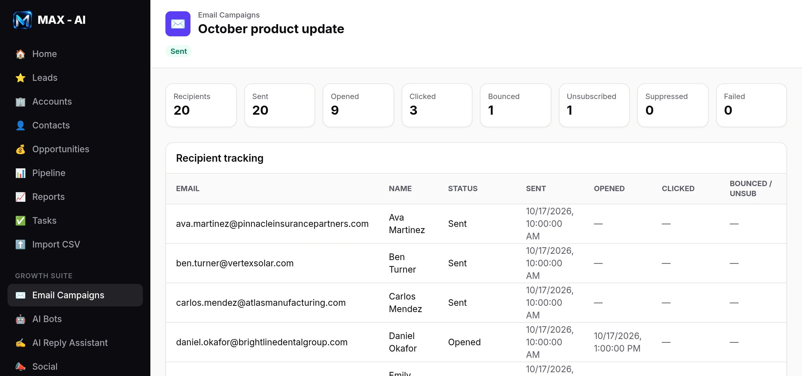Click the Email Campaigns breadcrumb link
Screen dimensions: 802x376
click(229, 15)
